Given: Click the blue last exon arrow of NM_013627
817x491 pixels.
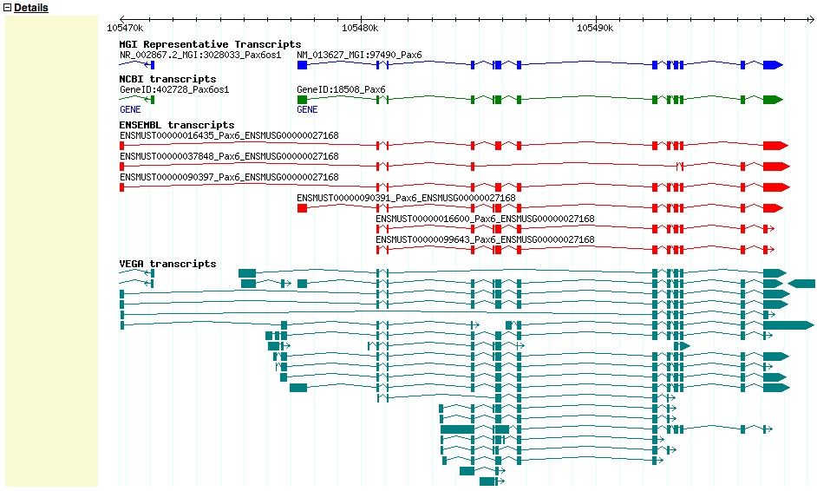Looking at the screenshot, I should tap(774, 65).
